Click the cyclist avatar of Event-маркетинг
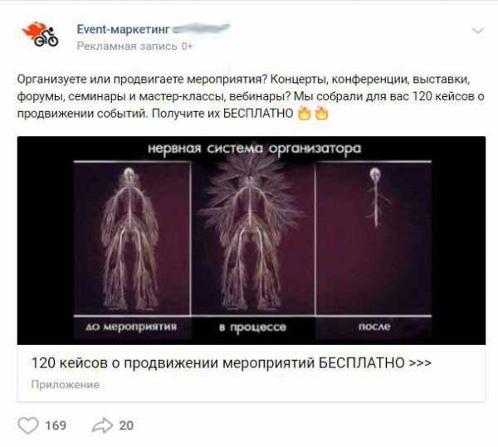This screenshot has width=498, height=447. 40,34
